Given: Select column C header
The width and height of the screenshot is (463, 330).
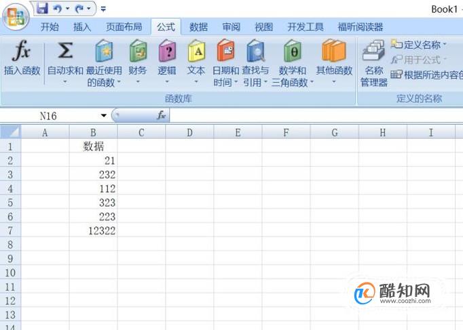Looking at the screenshot, I should coord(141,133).
